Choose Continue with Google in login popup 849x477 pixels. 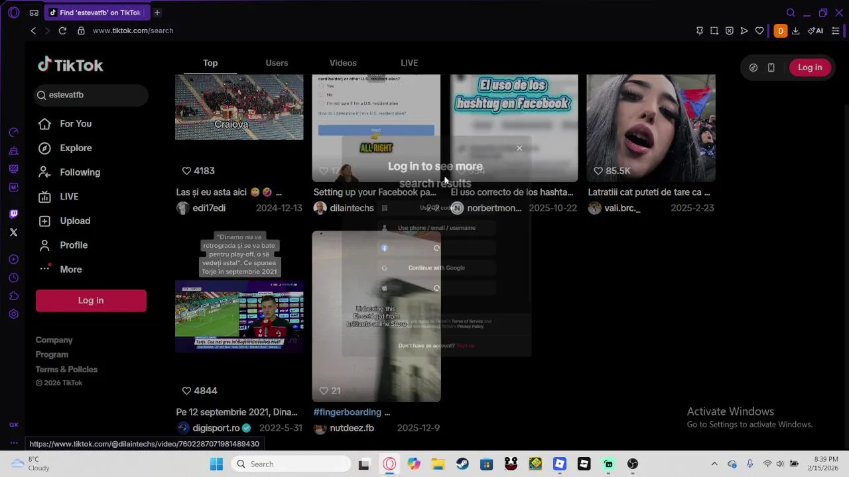[x=436, y=268]
